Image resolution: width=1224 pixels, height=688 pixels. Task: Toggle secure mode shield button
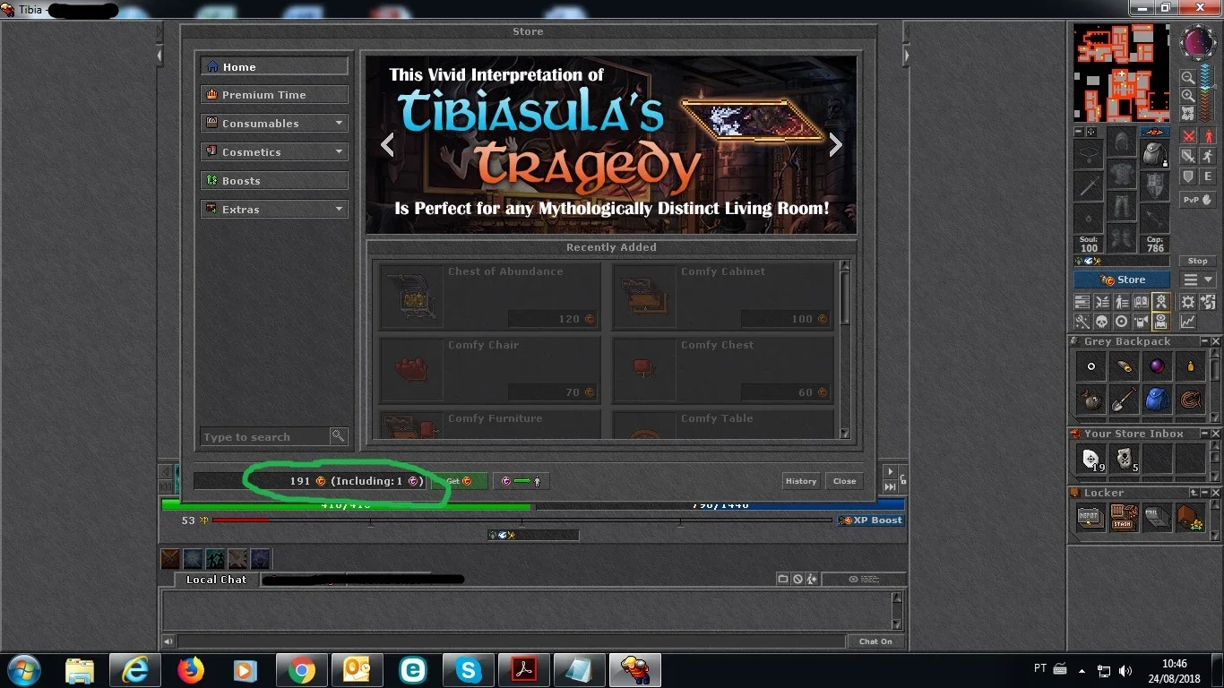[x=1188, y=176]
